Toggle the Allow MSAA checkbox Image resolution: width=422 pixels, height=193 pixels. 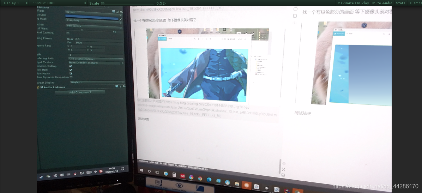pos(71,73)
